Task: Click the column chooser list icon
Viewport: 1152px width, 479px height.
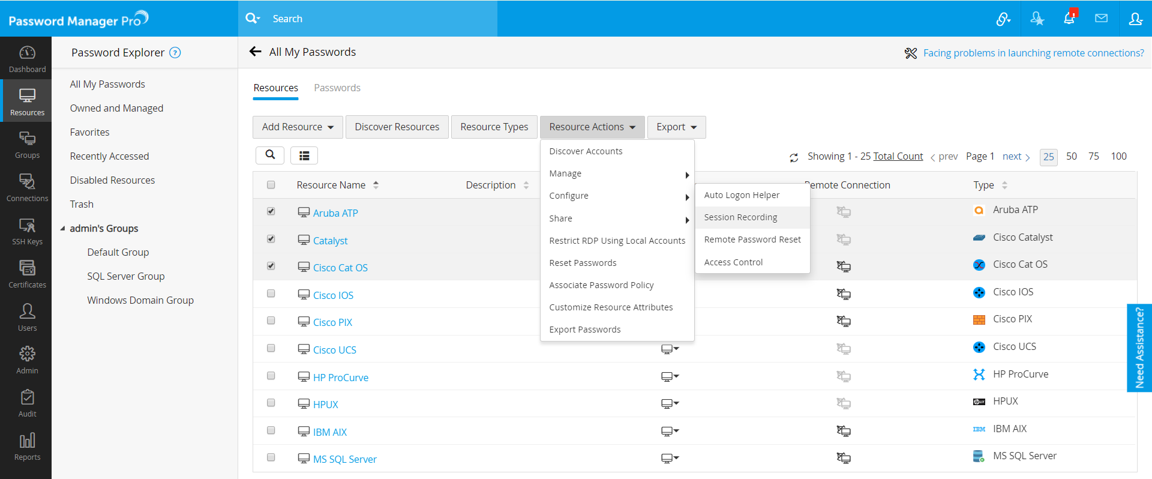Action: [x=304, y=155]
